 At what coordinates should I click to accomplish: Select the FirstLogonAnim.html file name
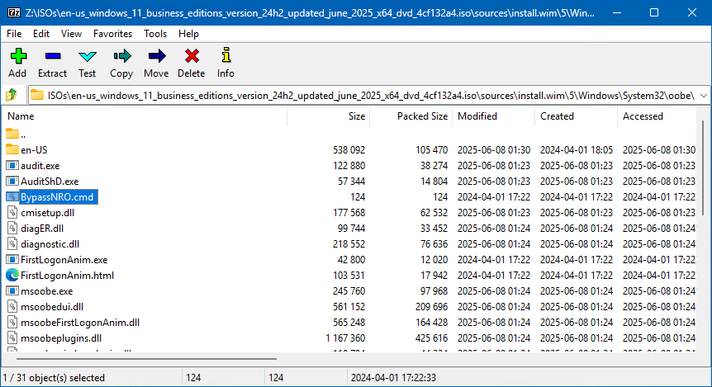click(67, 276)
